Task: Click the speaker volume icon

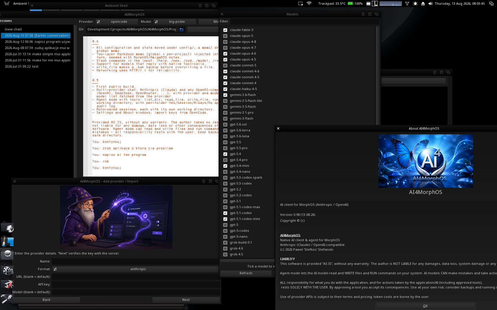Action: point(430,4)
